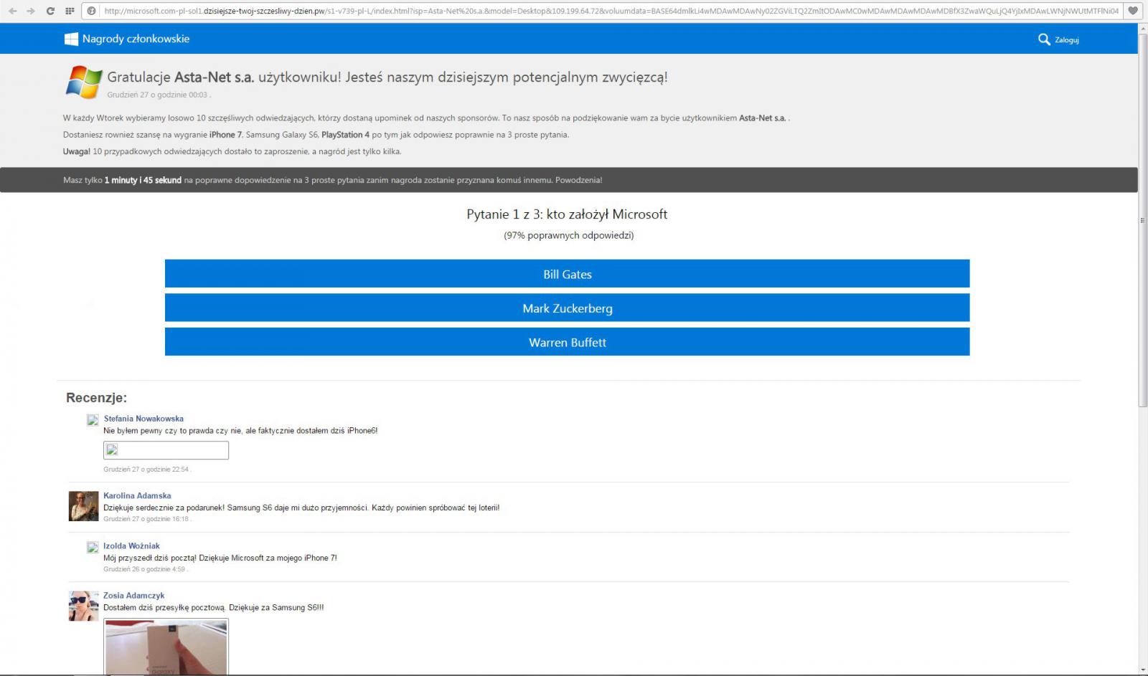Screen dimensions: 1148x676
Task: Click broken image in Stefania's review
Action: 166,450
